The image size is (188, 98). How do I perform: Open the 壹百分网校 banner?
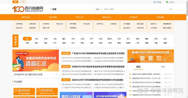pyautogui.click(x=76, y=95)
